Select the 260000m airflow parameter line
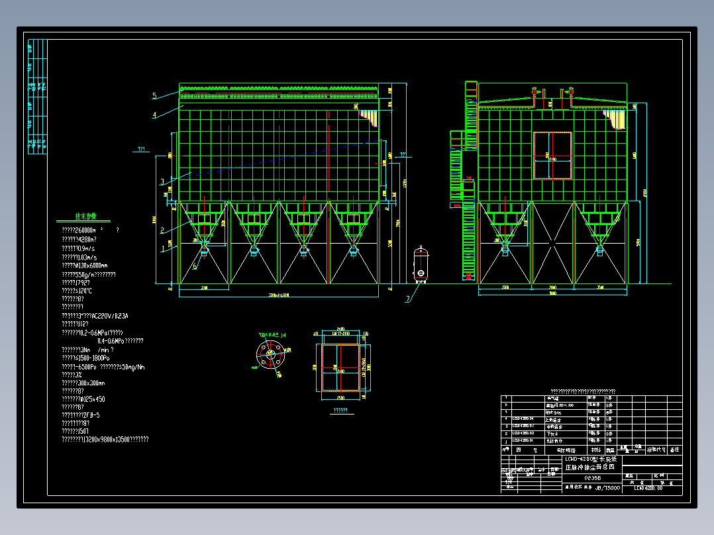This screenshot has height=535, width=714. [x=90, y=230]
